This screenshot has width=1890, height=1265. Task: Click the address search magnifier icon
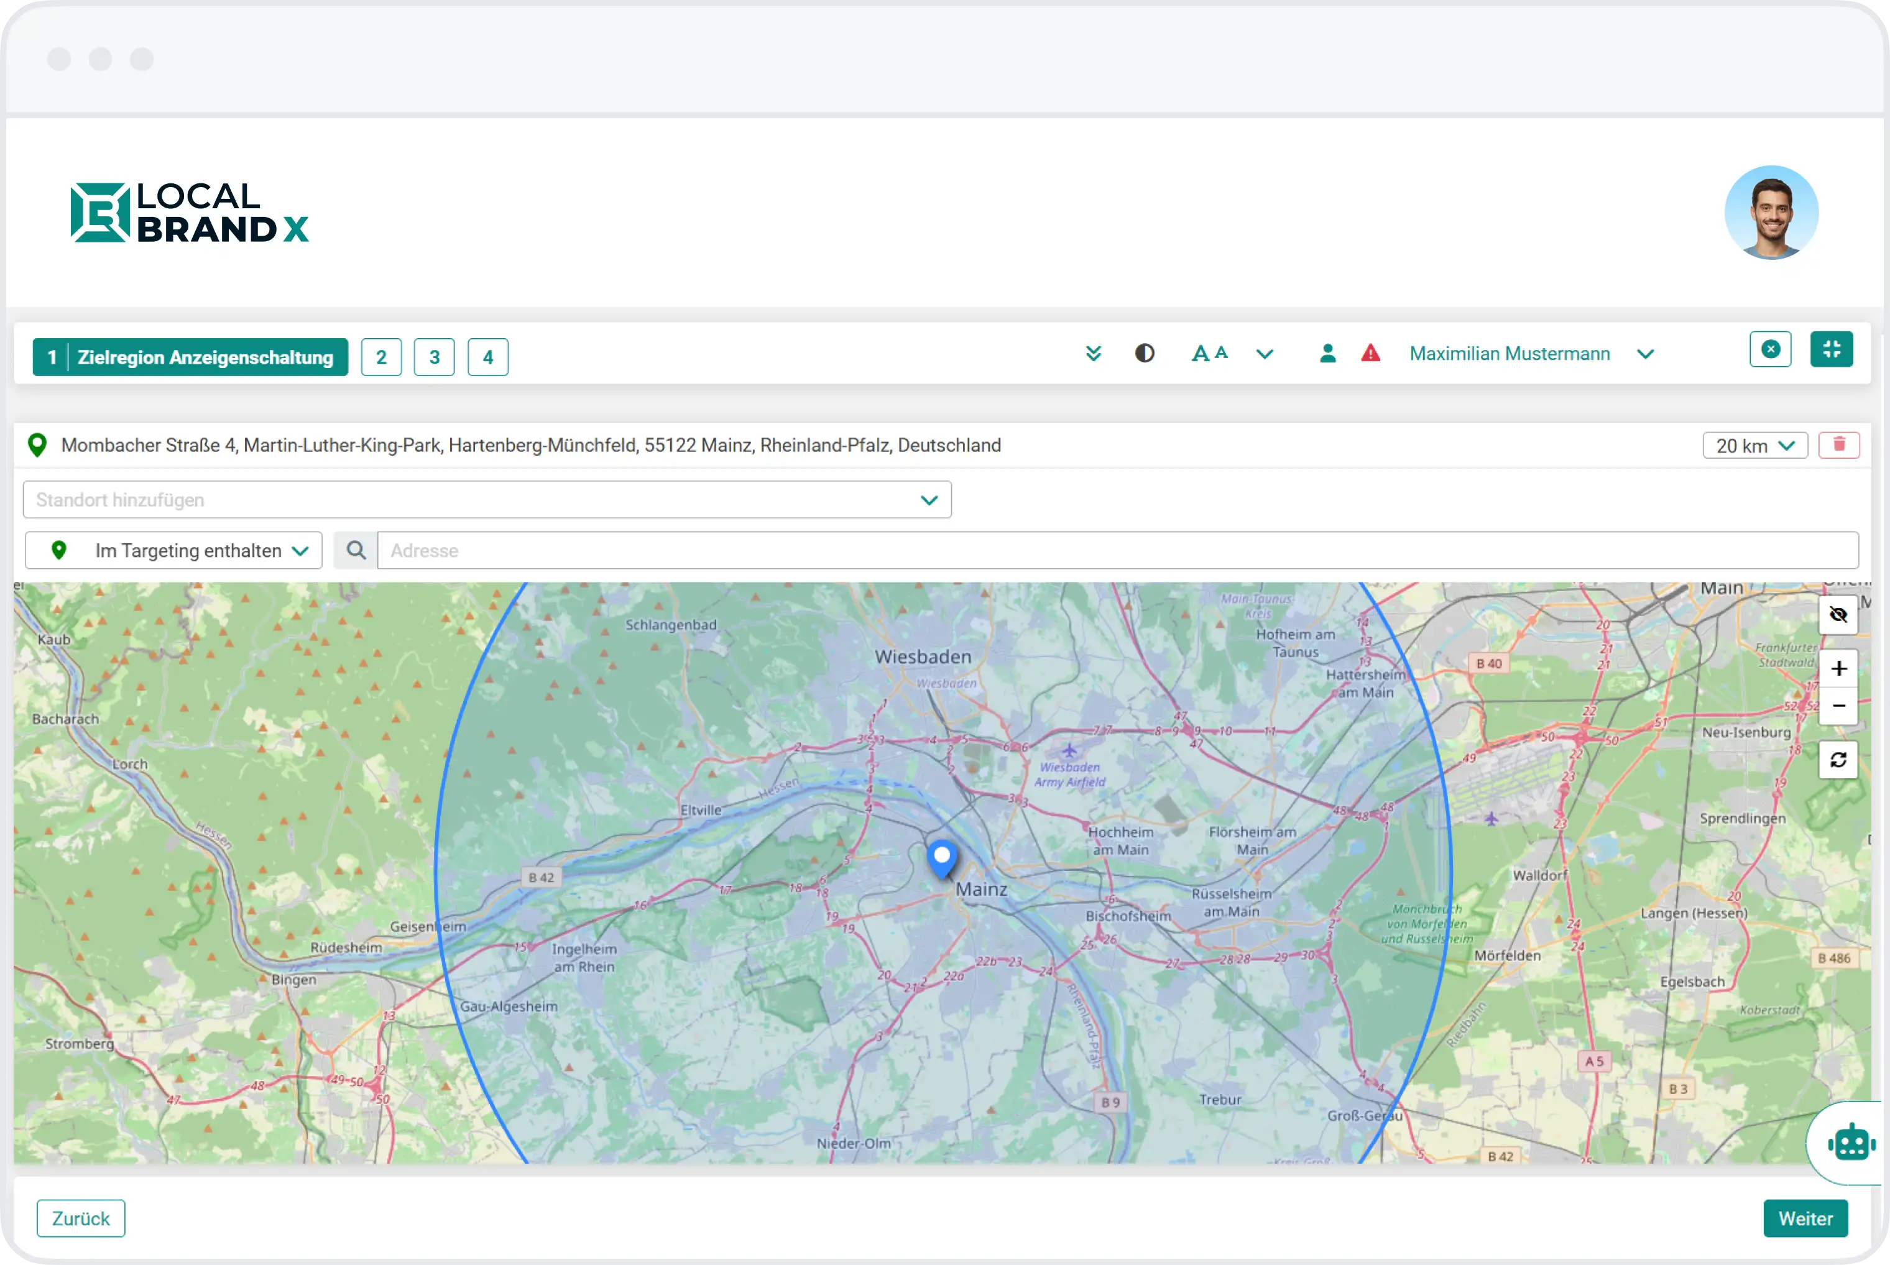[356, 550]
